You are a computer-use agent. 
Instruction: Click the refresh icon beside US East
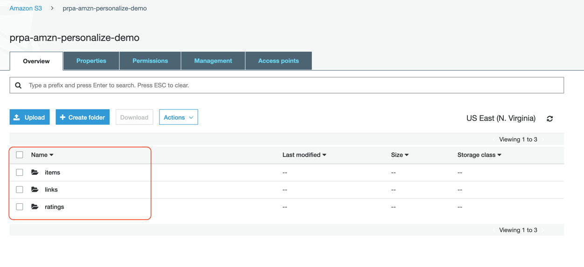[x=550, y=119]
